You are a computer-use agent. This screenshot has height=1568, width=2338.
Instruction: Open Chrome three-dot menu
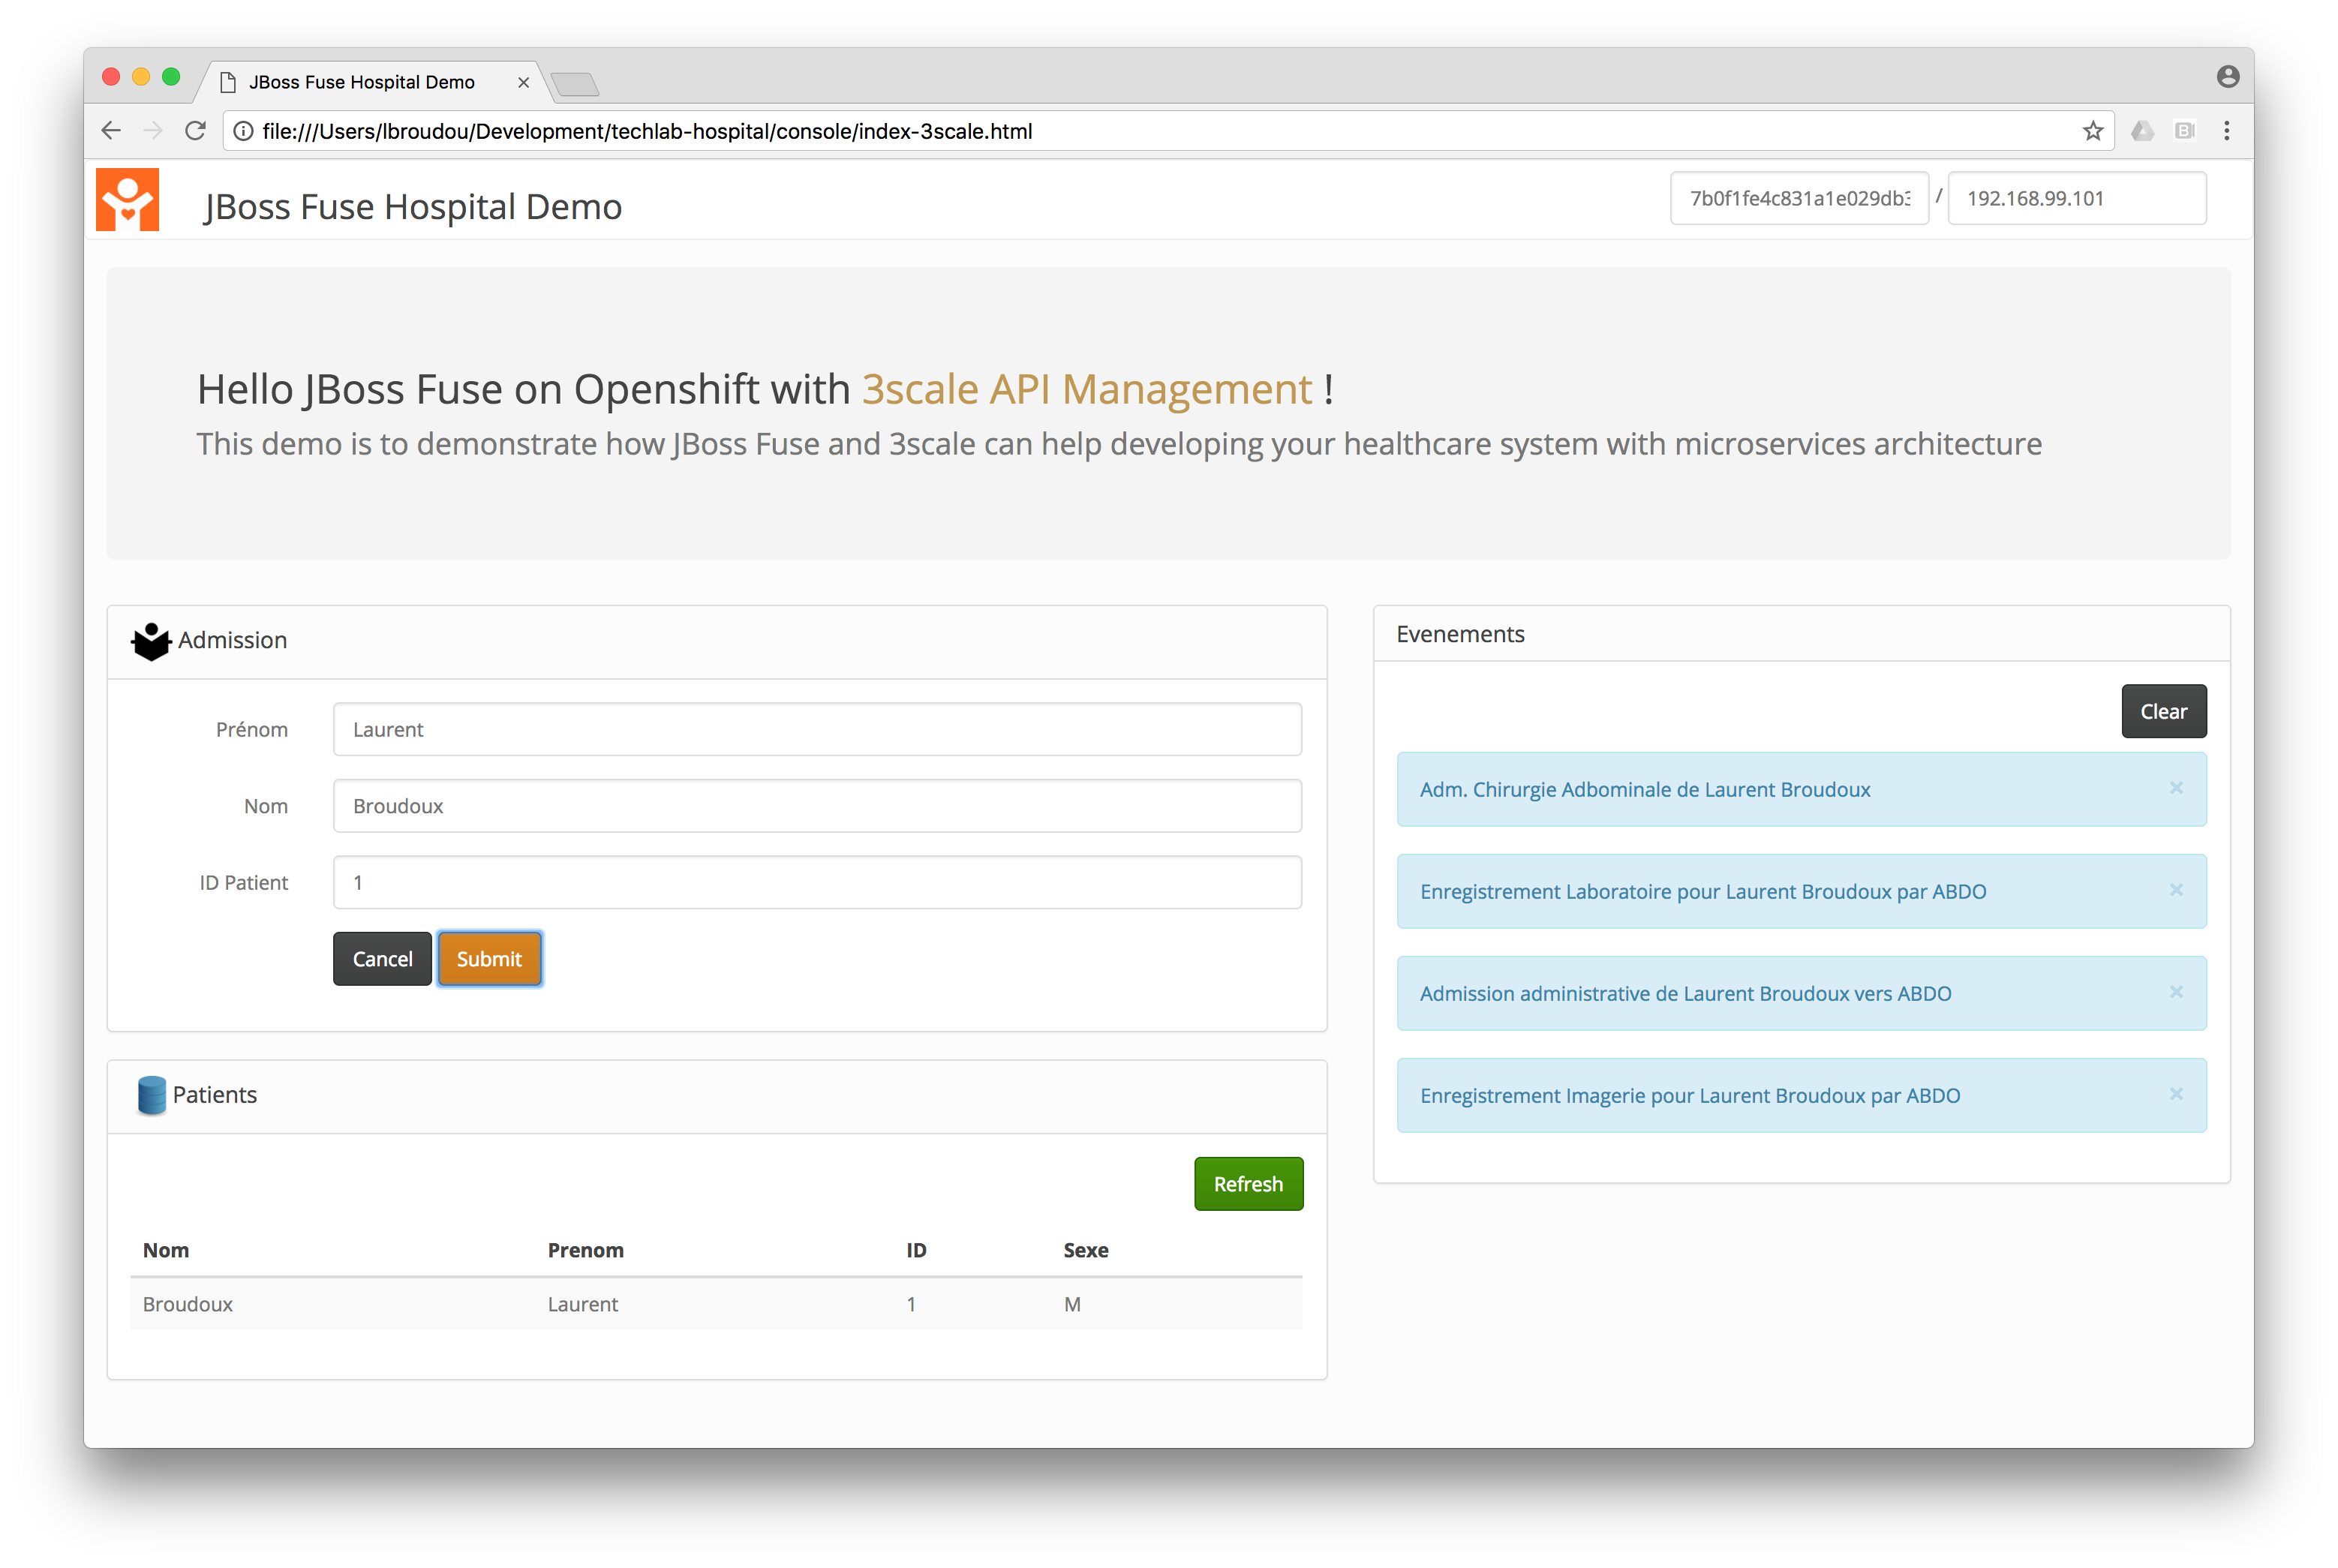coord(2226,131)
